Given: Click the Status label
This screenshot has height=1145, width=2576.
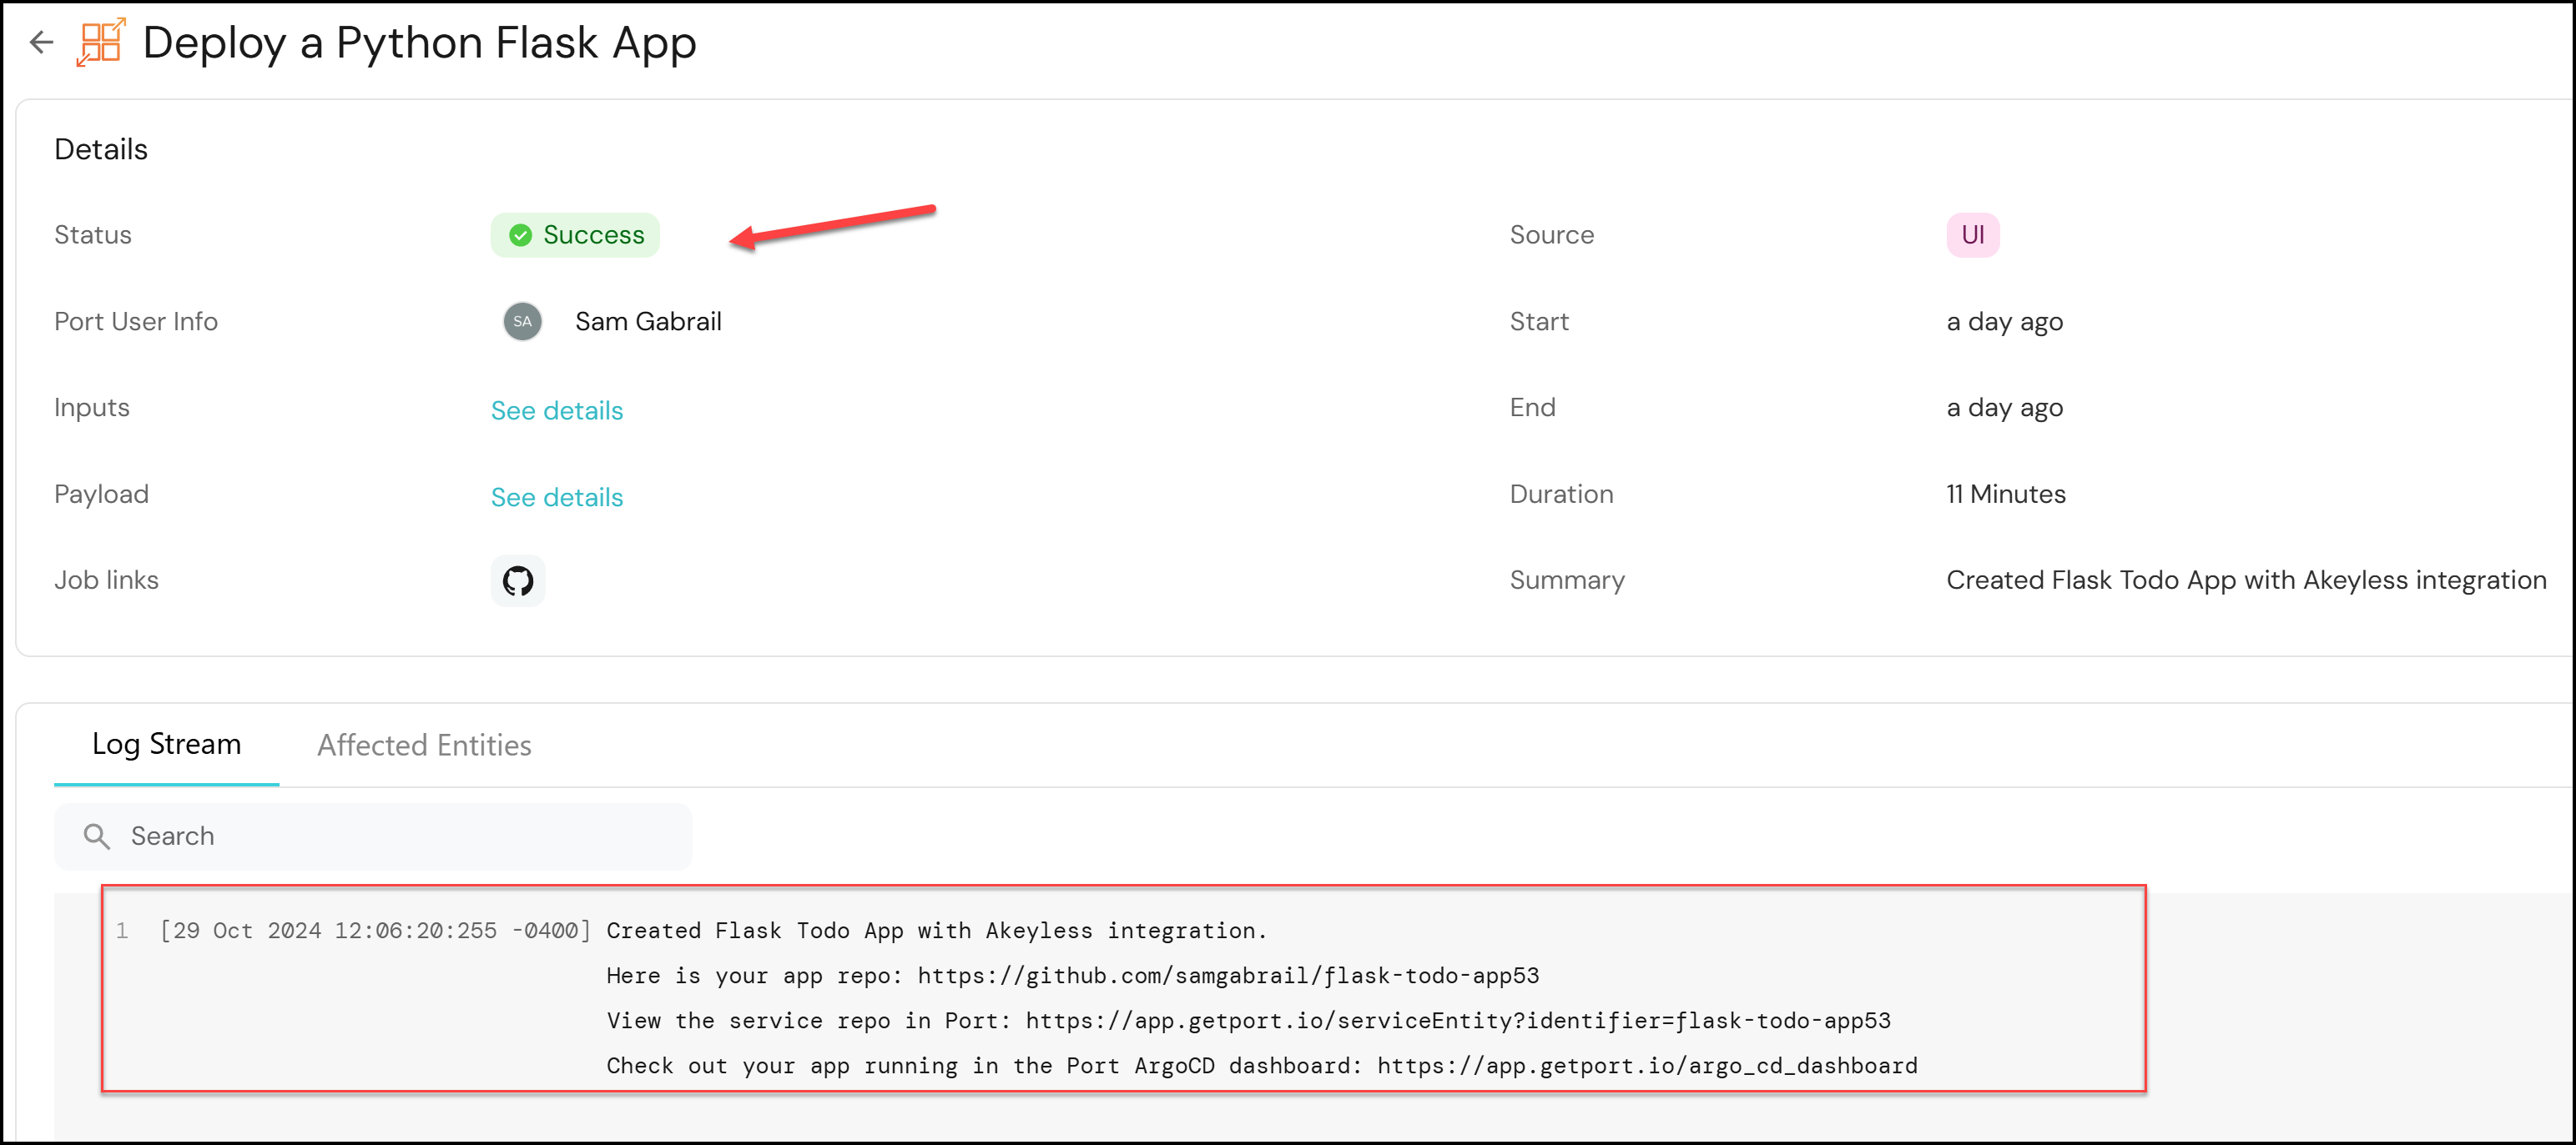Looking at the screenshot, I should [93, 235].
